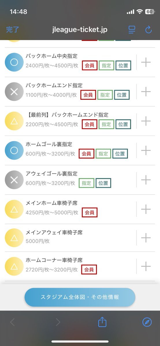Open スタジアム全体図・その他情報 button
The height and width of the screenshot is (346, 160).
pos(80,297)
